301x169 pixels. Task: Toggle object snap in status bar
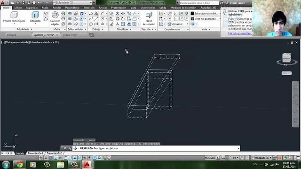pyautogui.click(x=65, y=158)
